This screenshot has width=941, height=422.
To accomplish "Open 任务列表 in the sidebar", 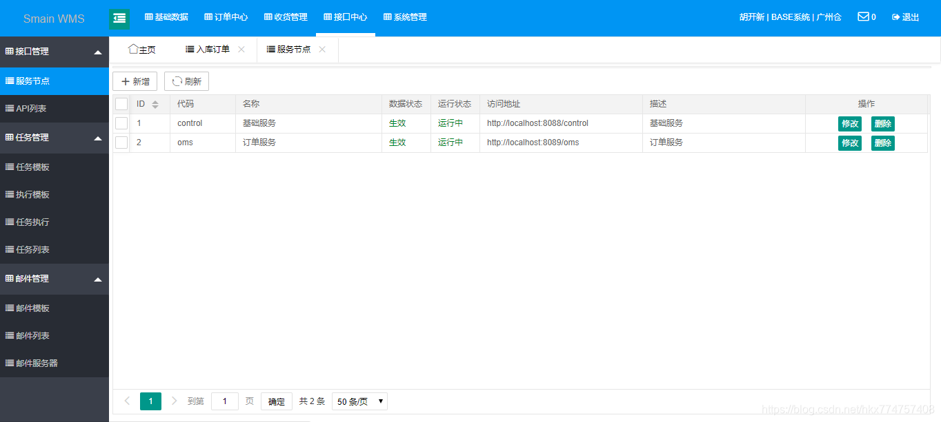I will (55, 250).
